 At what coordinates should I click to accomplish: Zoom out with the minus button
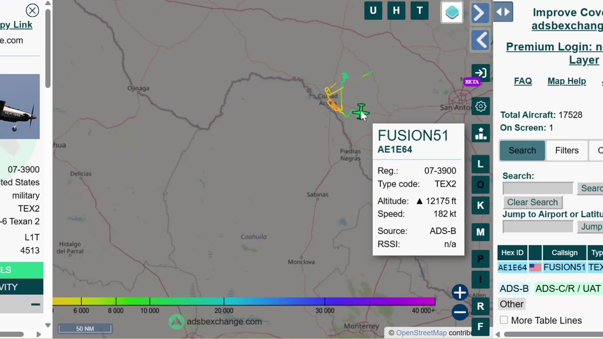coord(460,312)
